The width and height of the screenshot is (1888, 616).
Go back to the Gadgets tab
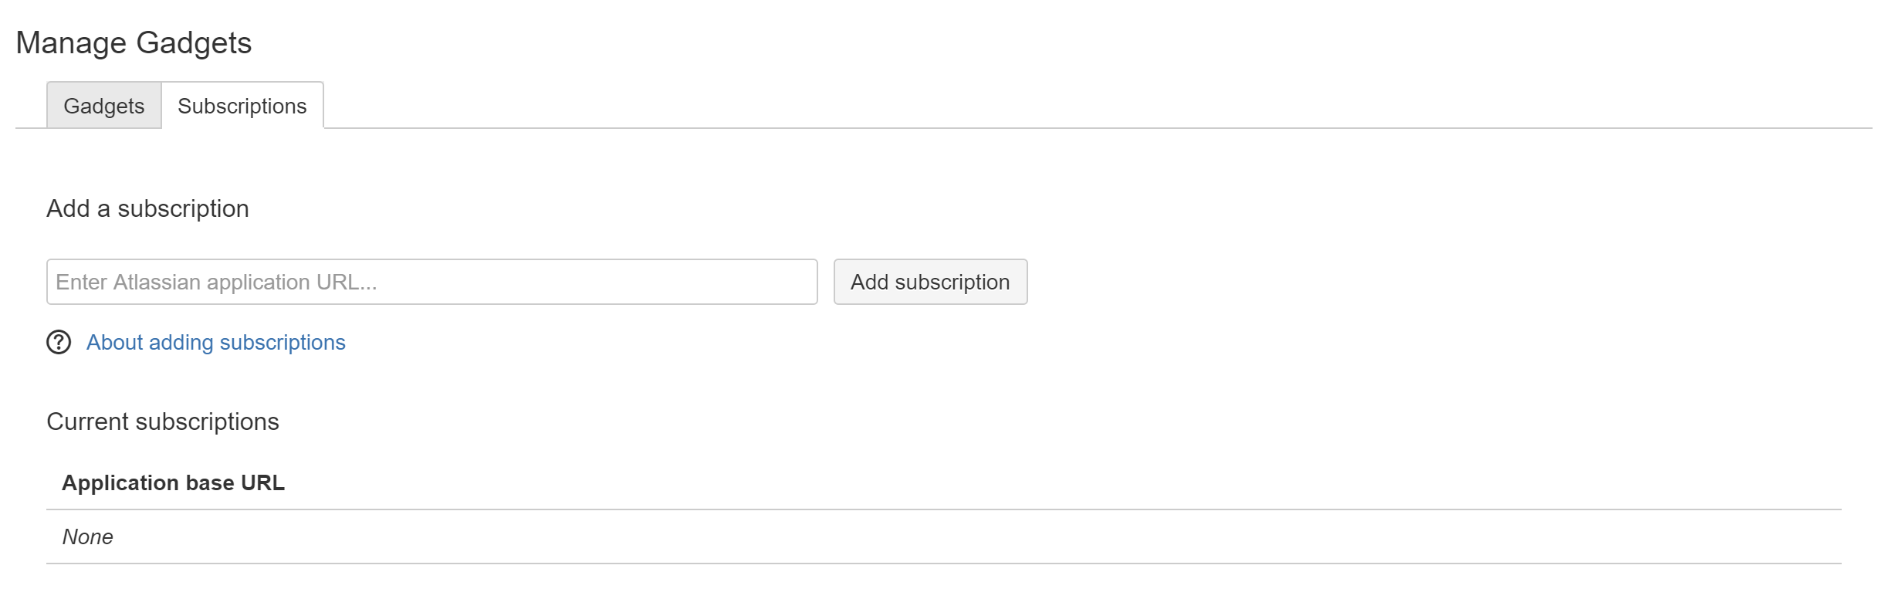point(104,106)
